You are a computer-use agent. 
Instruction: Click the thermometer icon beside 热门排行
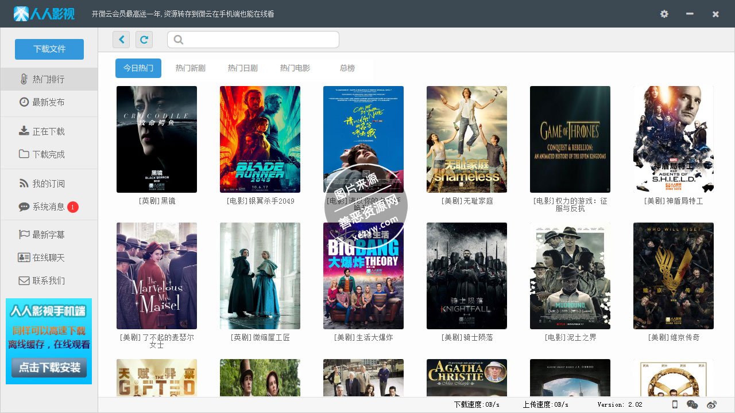(24, 79)
